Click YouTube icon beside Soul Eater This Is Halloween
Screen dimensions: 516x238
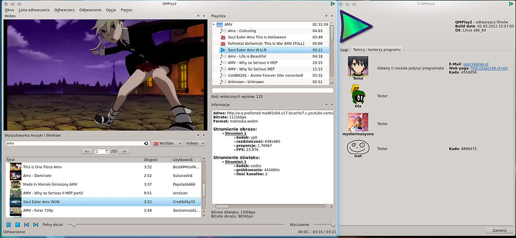223,37
